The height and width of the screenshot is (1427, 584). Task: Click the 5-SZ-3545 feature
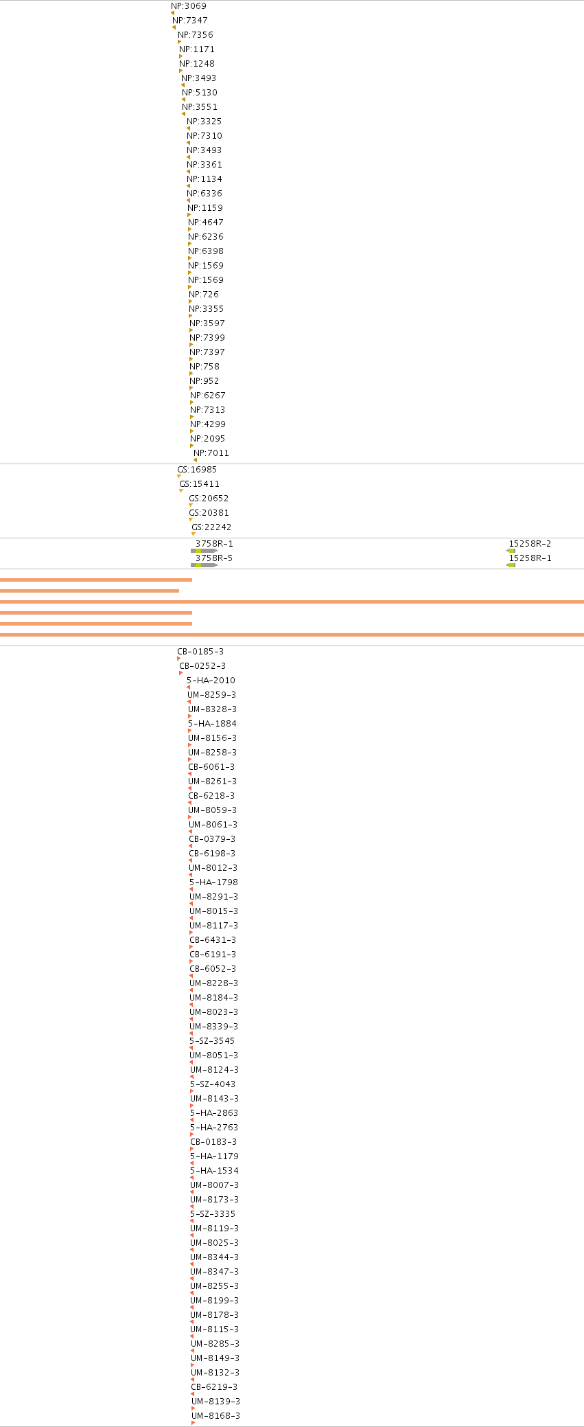(x=212, y=1041)
